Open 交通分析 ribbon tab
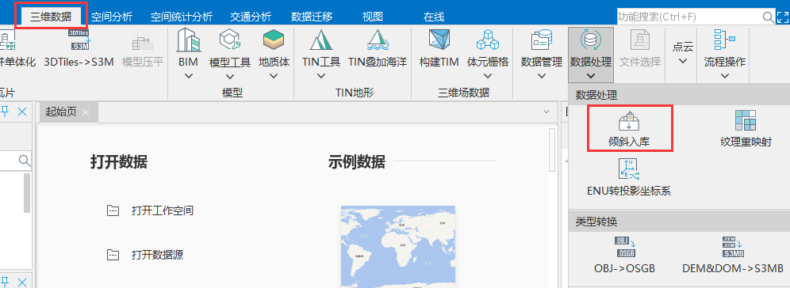790x288 pixels. (251, 17)
